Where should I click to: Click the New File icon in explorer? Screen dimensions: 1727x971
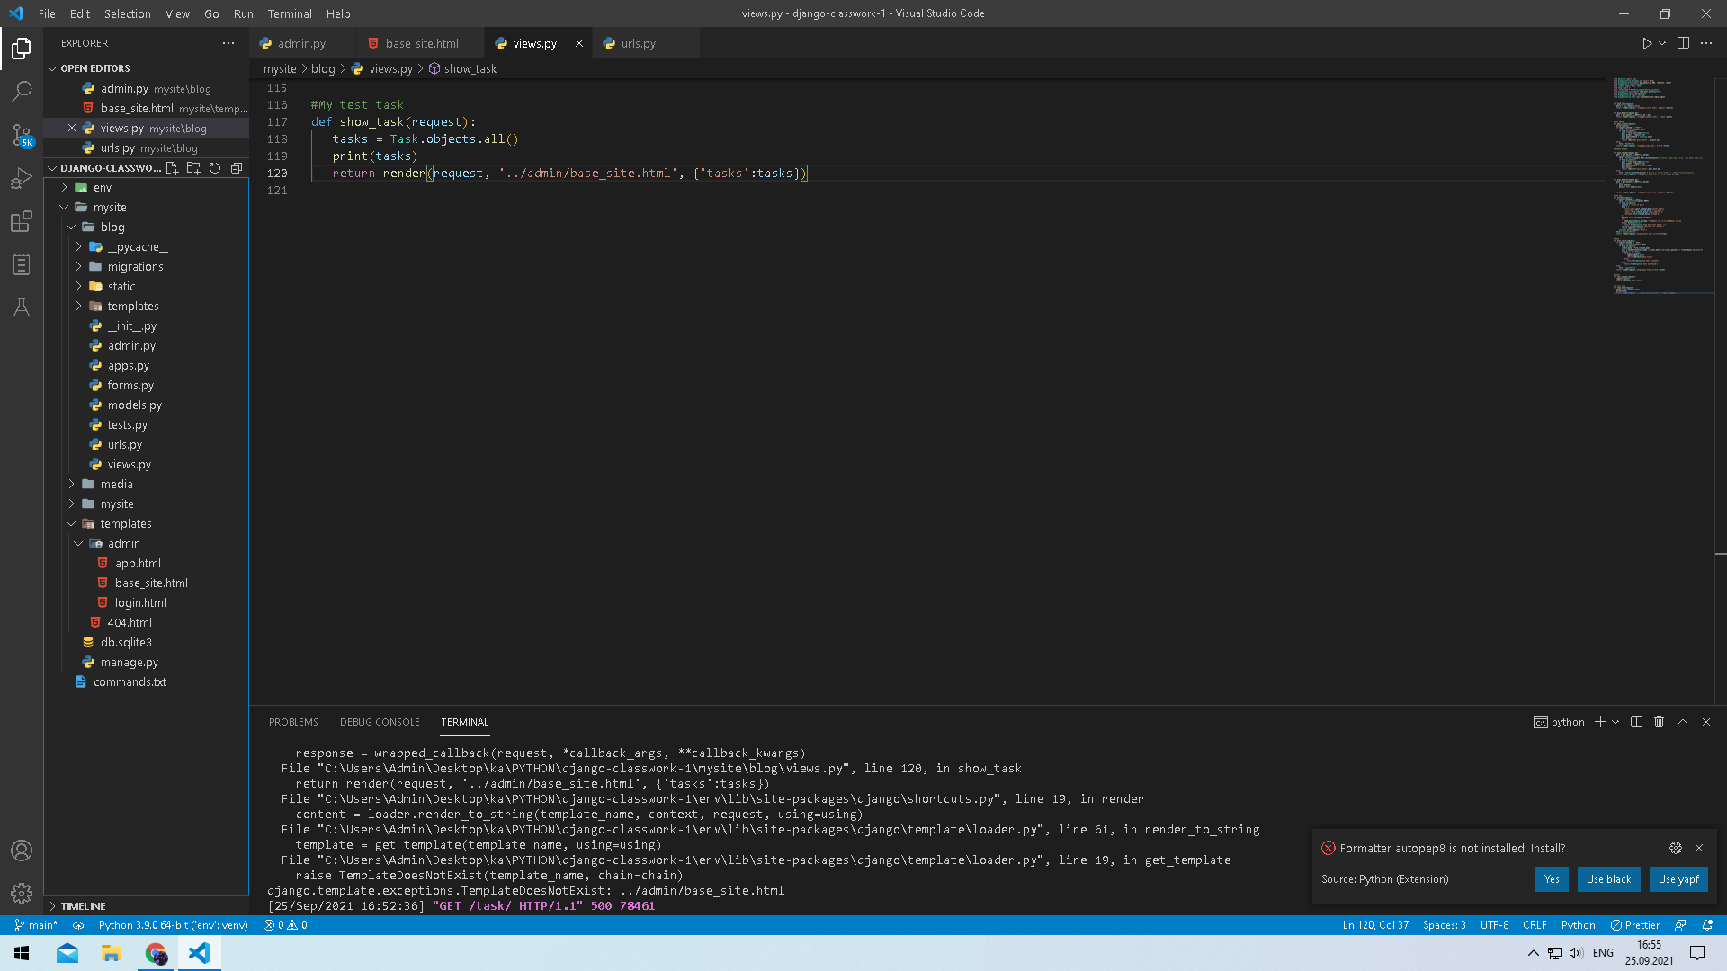click(172, 168)
